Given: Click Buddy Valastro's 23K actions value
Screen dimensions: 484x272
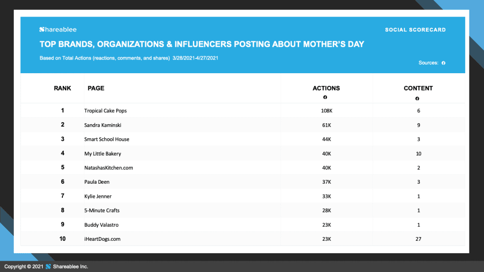Looking at the screenshot, I should click(327, 225).
